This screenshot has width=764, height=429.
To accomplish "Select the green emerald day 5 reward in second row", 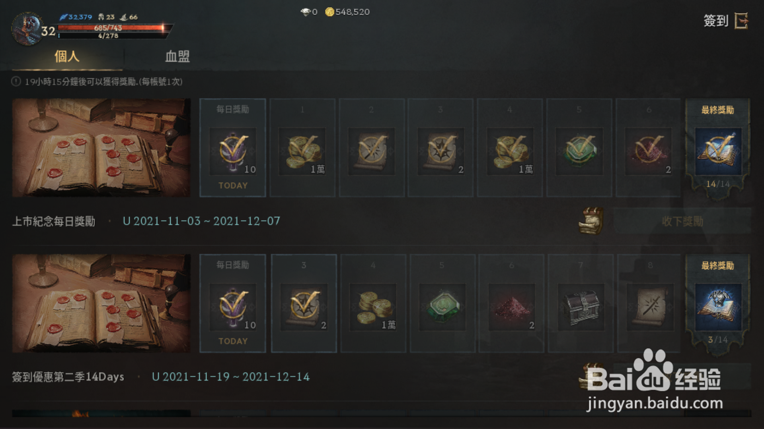I will (442, 307).
